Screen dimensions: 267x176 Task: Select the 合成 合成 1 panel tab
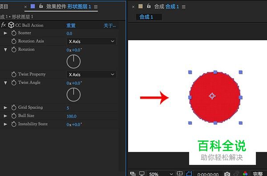pyautogui.click(x=166, y=7)
